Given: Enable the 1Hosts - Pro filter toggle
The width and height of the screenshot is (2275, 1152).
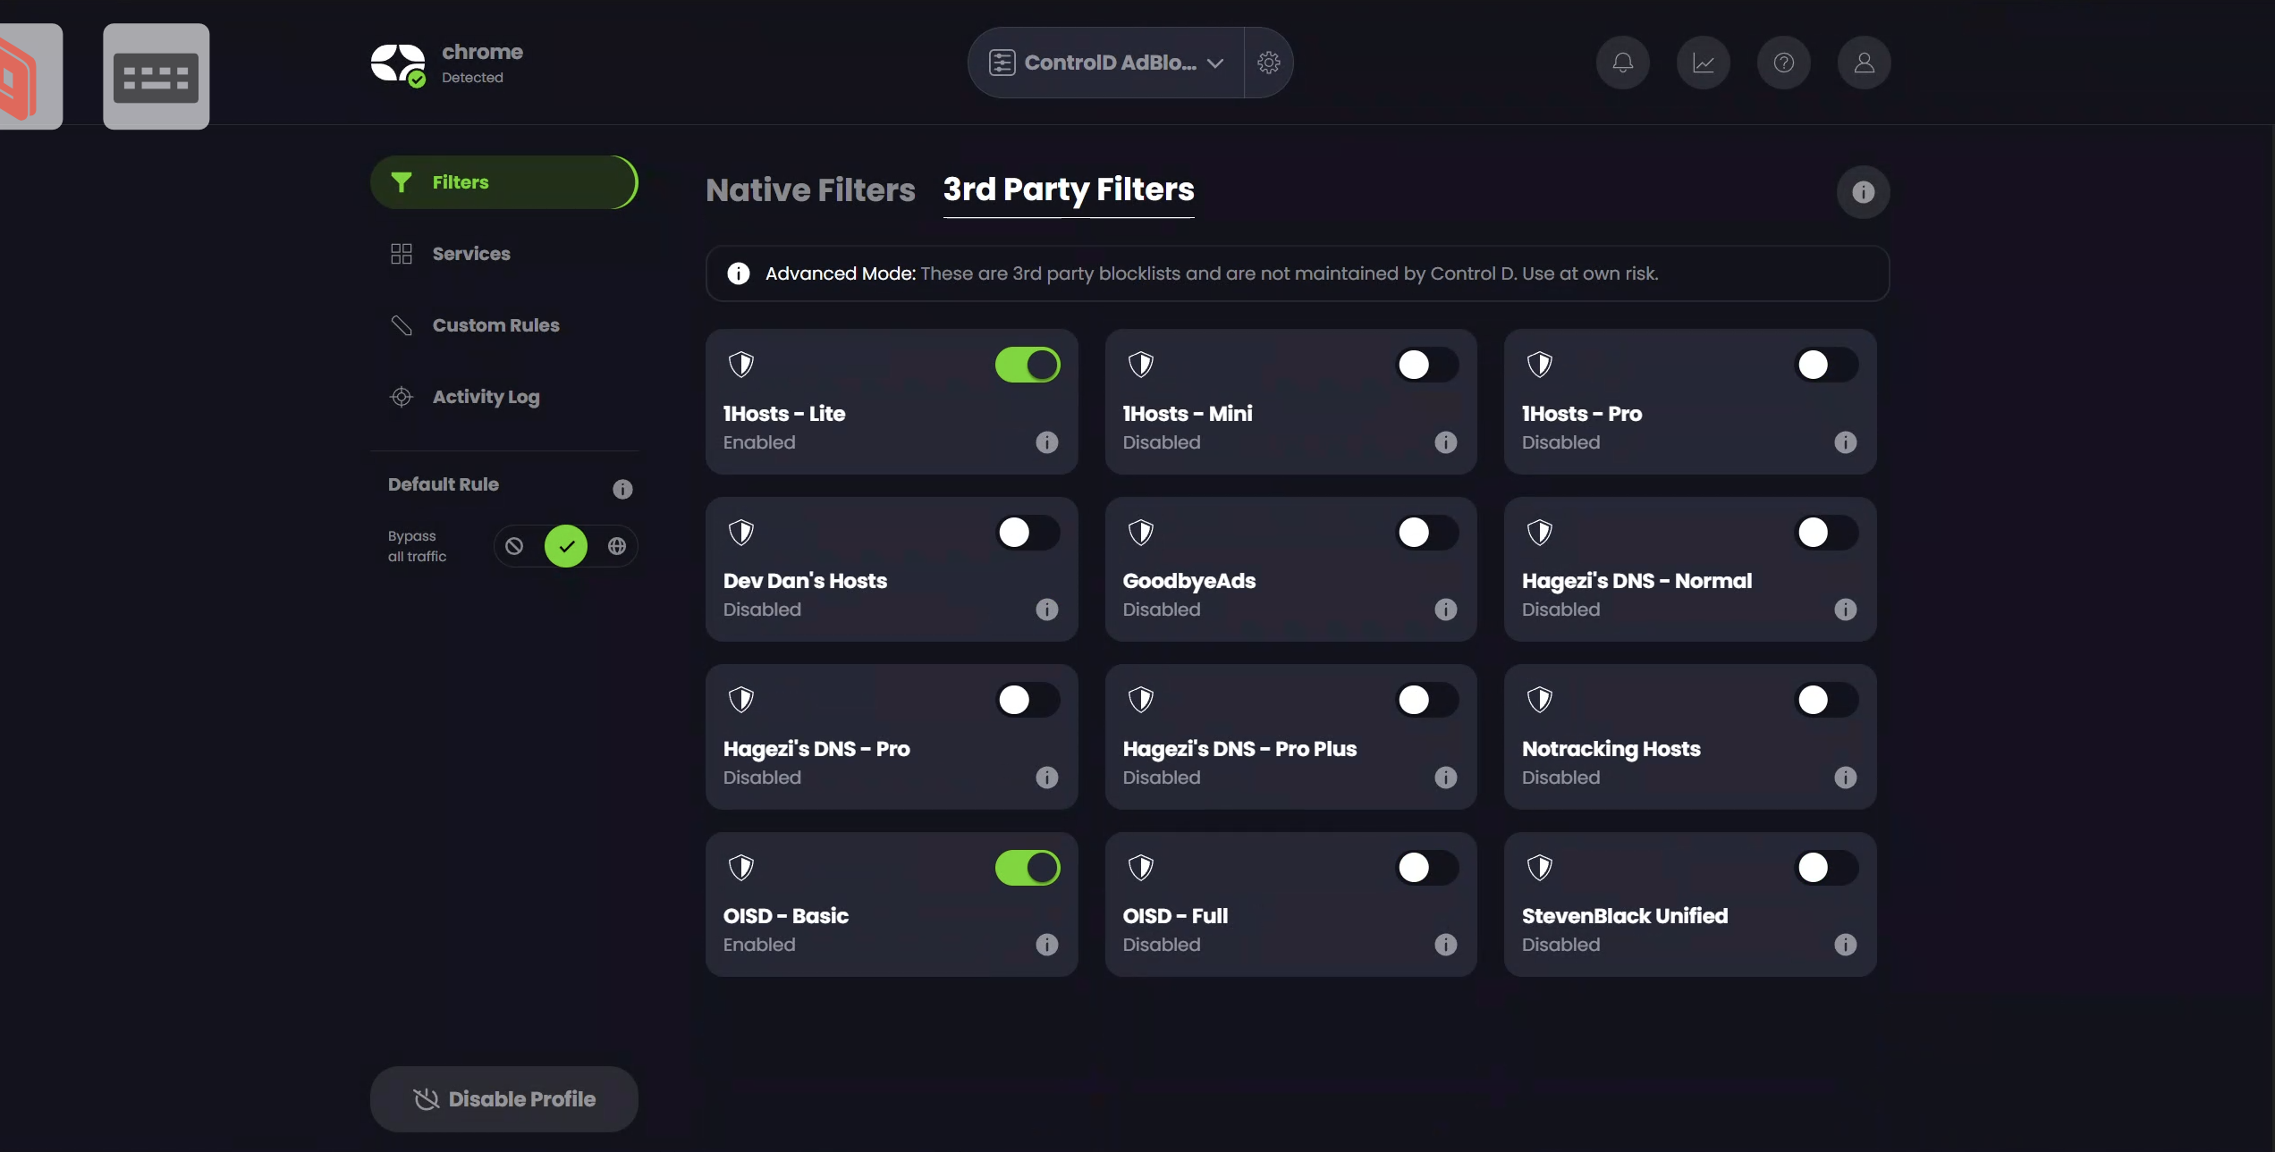Looking at the screenshot, I should tap(1826, 365).
